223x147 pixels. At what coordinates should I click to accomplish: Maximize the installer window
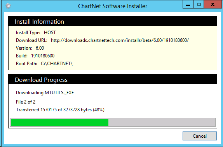pyautogui.click(x=199, y=4)
